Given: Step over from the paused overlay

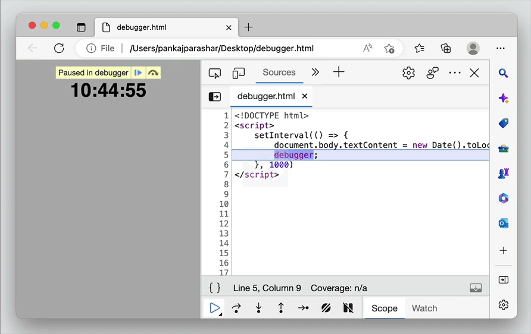Looking at the screenshot, I should tap(154, 73).
